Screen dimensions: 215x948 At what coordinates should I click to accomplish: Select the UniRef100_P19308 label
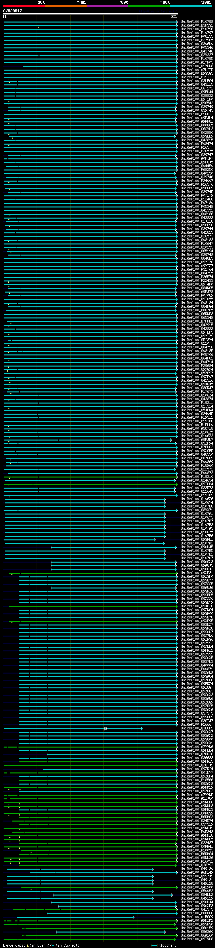click(197, 421)
